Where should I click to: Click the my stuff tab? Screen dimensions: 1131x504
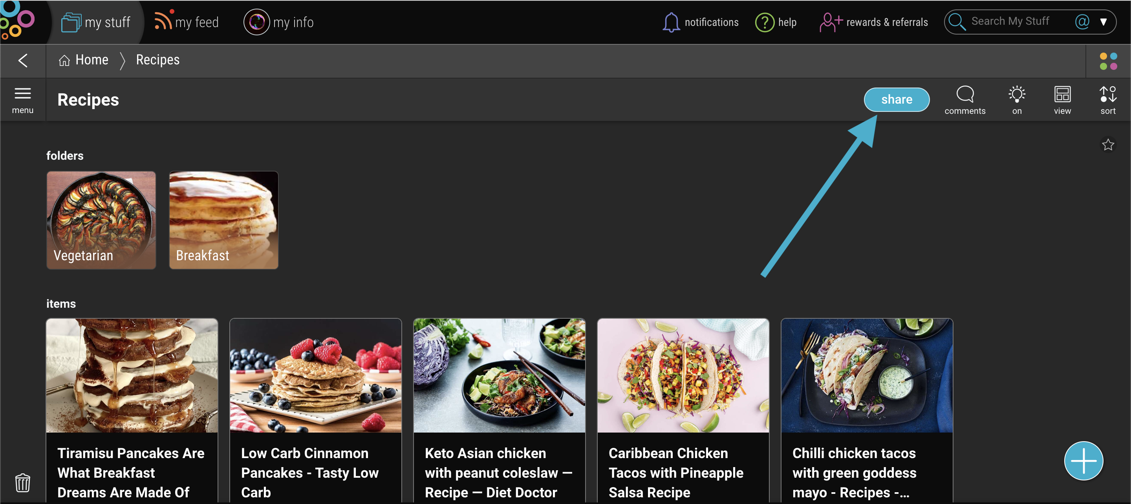tap(97, 22)
